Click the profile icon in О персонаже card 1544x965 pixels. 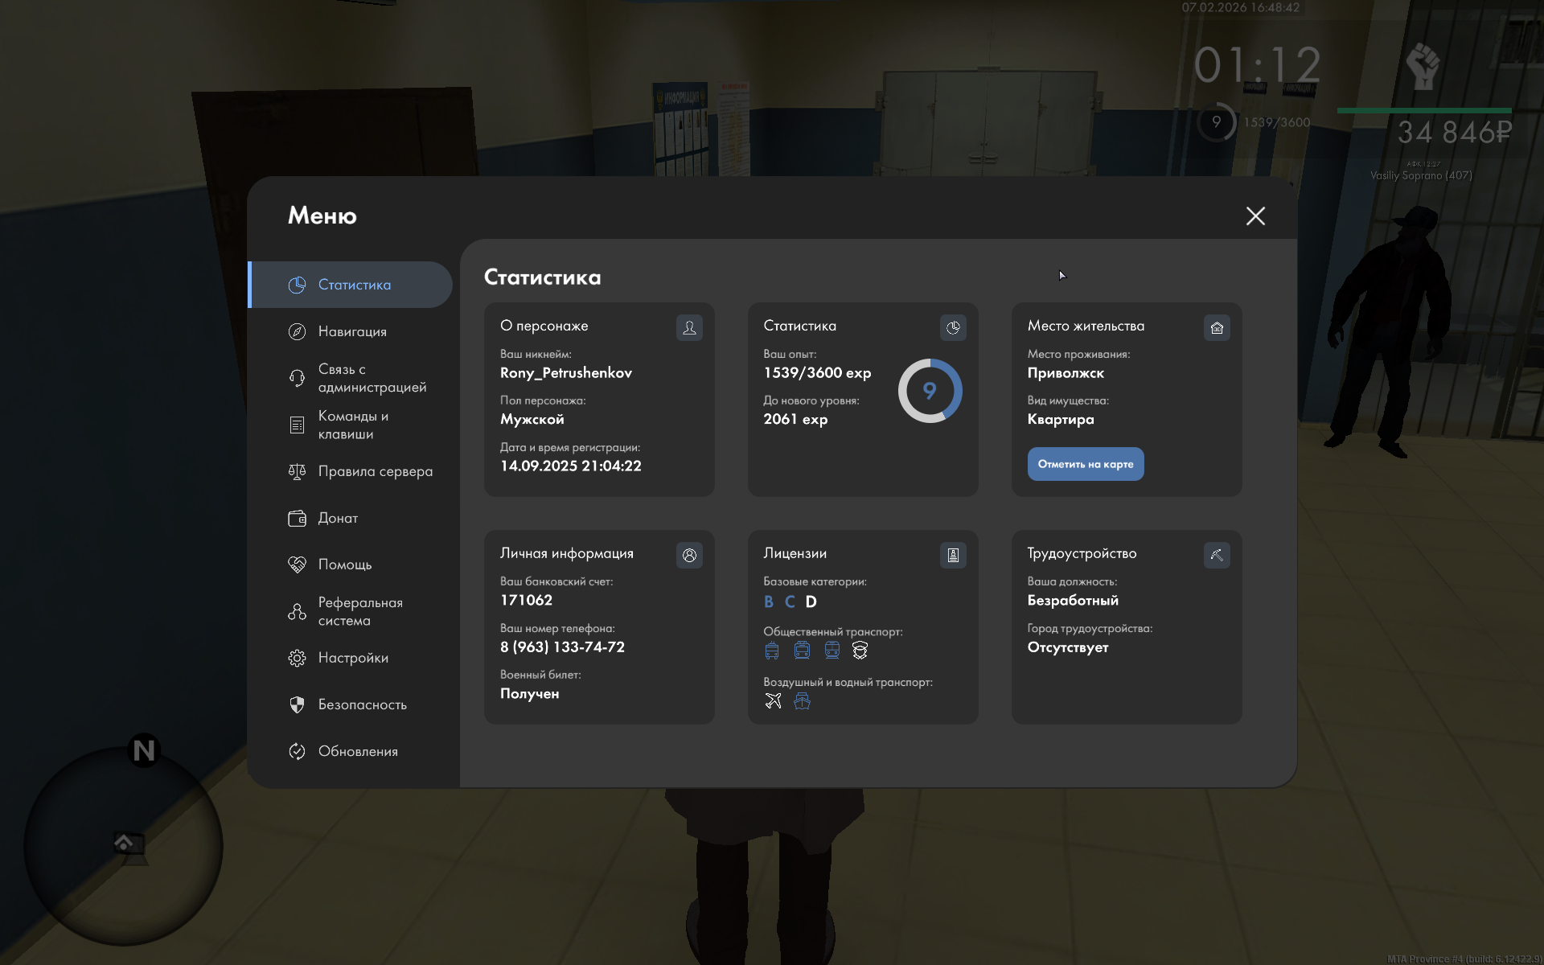pyautogui.click(x=689, y=327)
